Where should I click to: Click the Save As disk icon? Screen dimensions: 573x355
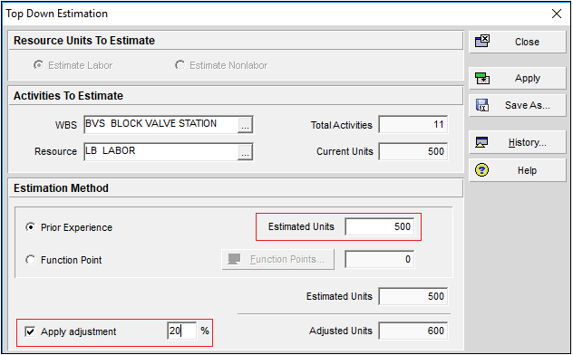pos(482,105)
